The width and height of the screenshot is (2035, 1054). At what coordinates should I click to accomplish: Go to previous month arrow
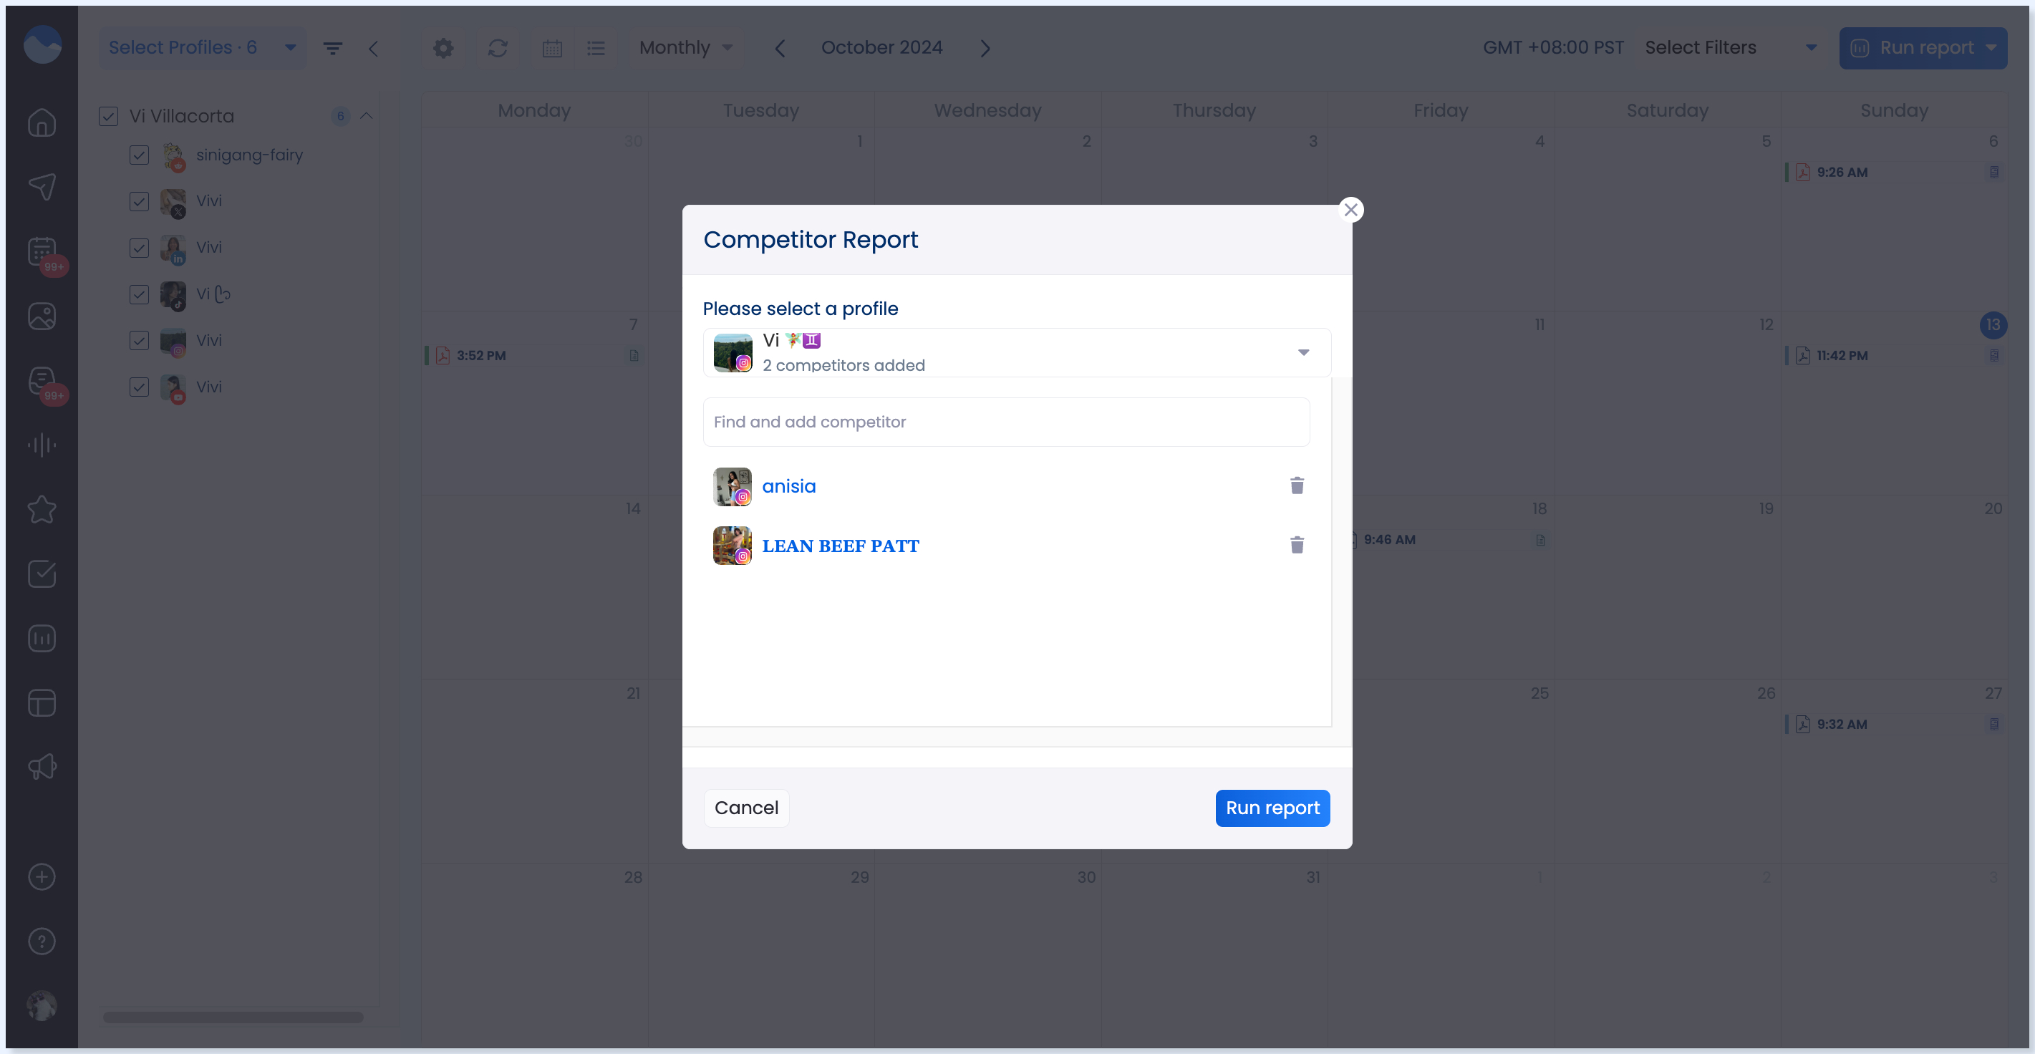click(x=780, y=48)
